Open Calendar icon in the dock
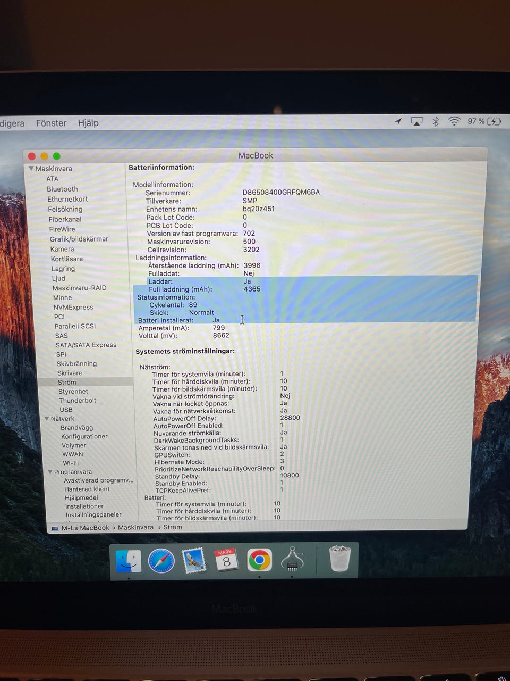 226,560
